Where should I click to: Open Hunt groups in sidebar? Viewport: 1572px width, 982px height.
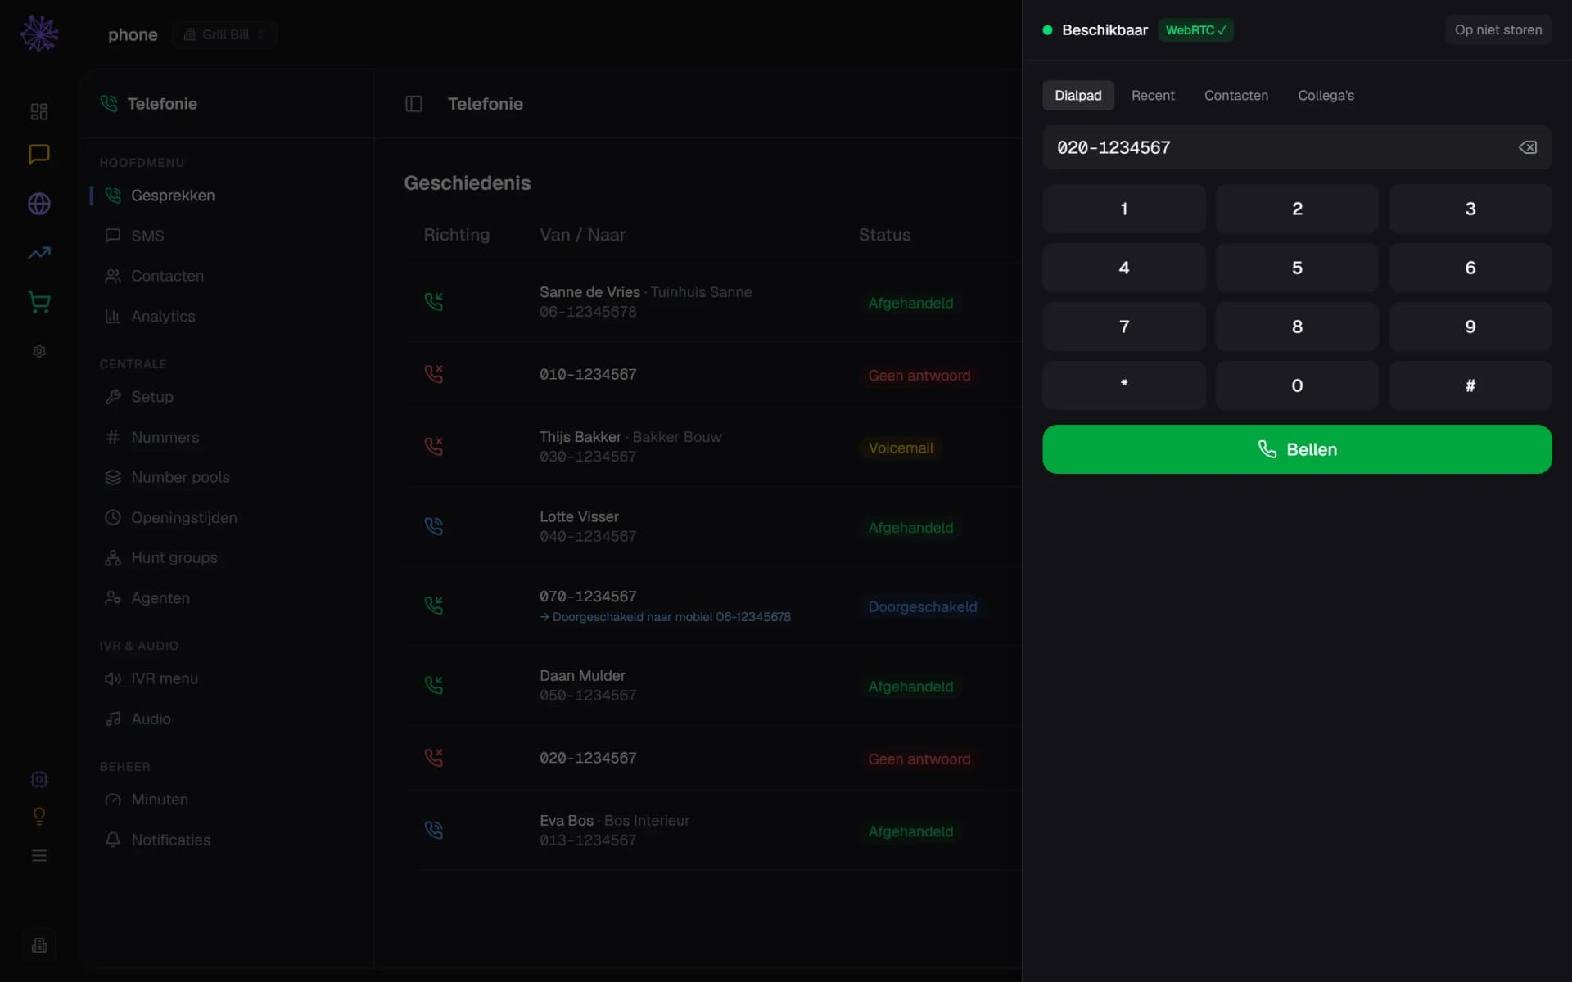click(x=226, y=557)
